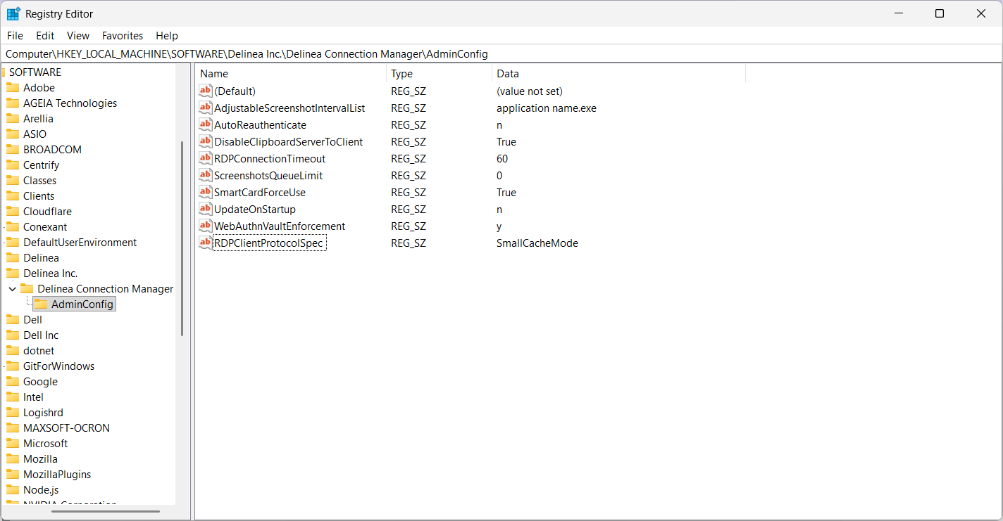Viewport: 1003px width, 521px height.
Task: Click the AdminConfig folder icon
Action: (x=41, y=304)
